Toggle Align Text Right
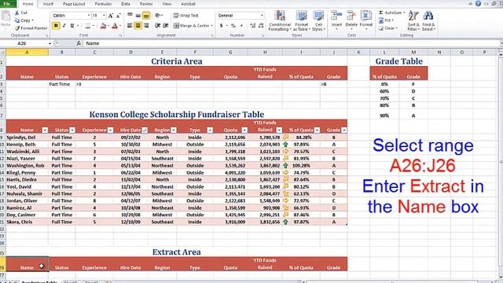 146,25
